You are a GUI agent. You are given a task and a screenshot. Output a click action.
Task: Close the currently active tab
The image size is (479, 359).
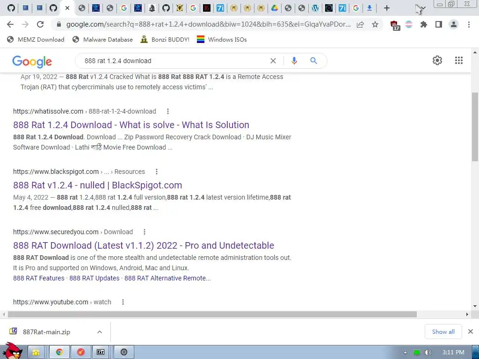click(67, 8)
